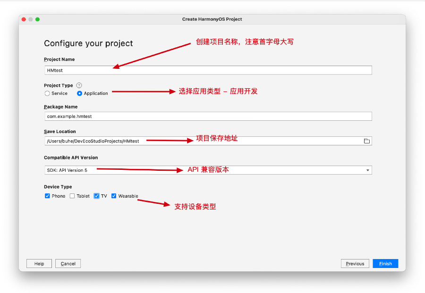Enable the Tablet device type
Screen dimensions: 425x293
click(x=72, y=196)
